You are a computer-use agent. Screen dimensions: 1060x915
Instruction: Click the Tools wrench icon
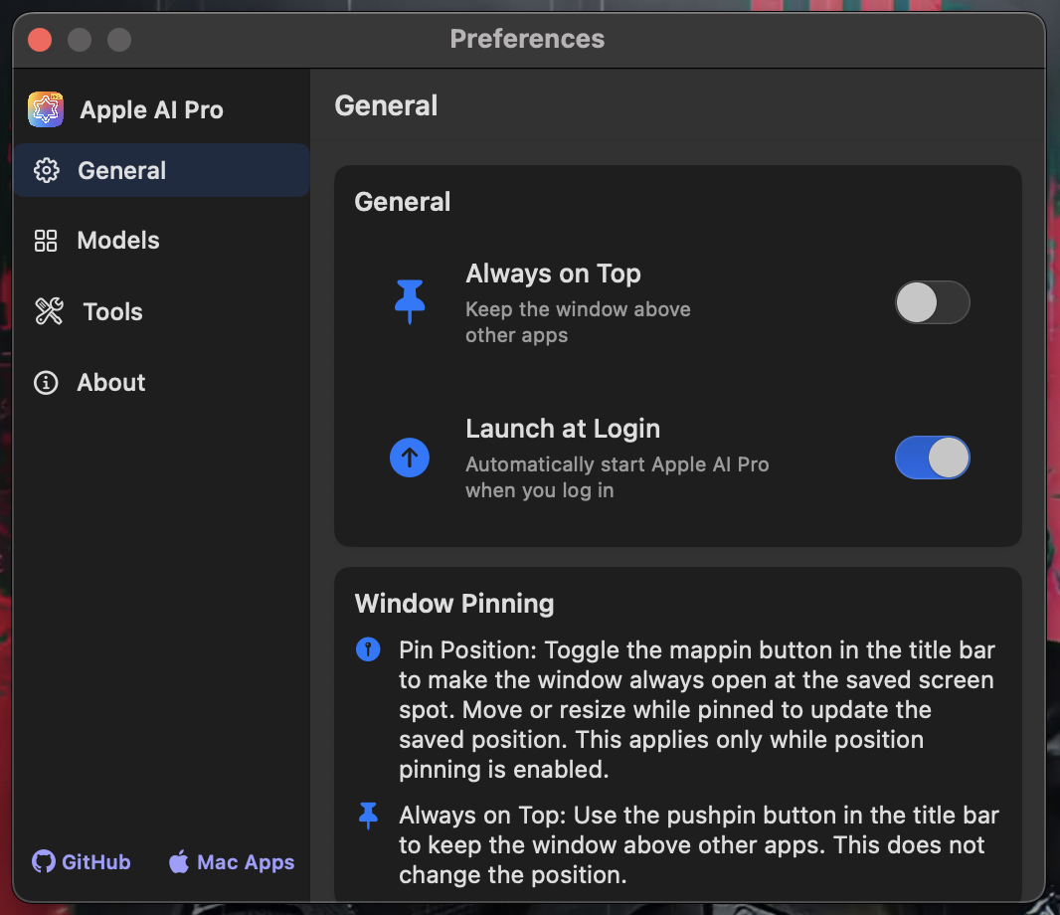click(x=49, y=312)
